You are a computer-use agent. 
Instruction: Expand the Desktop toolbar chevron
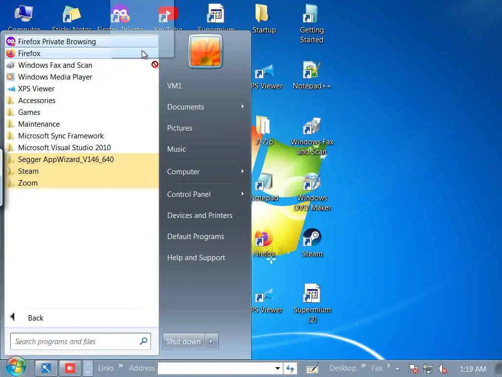point(363,365)
